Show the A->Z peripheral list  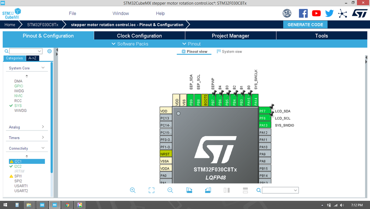pyautogui.click(x=32, y=58)
